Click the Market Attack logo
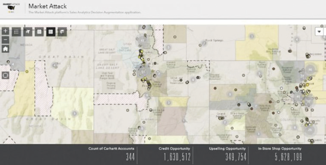The image size is (326, 165). pyautogui.click(x=11, y=8)
